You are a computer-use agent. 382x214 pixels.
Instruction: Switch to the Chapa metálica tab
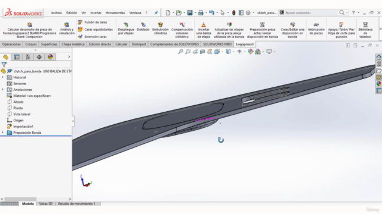pyautogui.click(x=73, y=44)
